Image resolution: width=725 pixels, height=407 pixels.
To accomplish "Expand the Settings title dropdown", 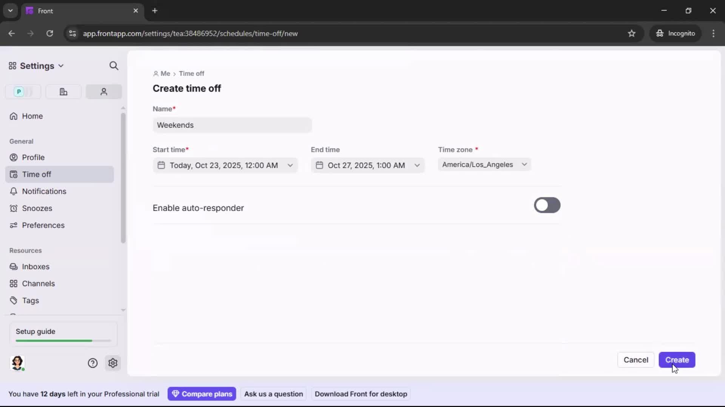I will coord(61,66).
